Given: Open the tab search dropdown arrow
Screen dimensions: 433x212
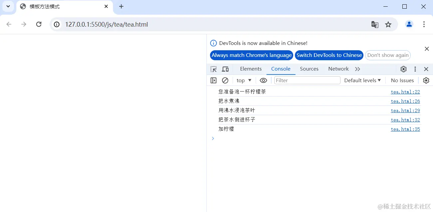Looking at the screenshot, I should click(x=8, y=6).
